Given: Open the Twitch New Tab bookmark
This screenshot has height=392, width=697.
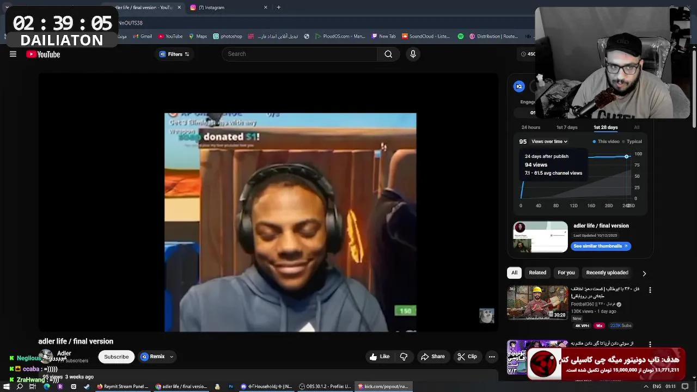Looking at the screenshot, I should tap(384, 36).
